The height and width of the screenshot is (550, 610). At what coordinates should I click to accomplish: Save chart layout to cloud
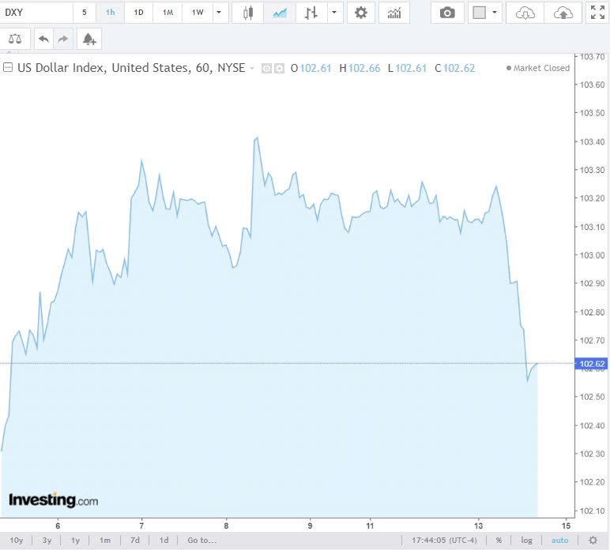point(563,13)
